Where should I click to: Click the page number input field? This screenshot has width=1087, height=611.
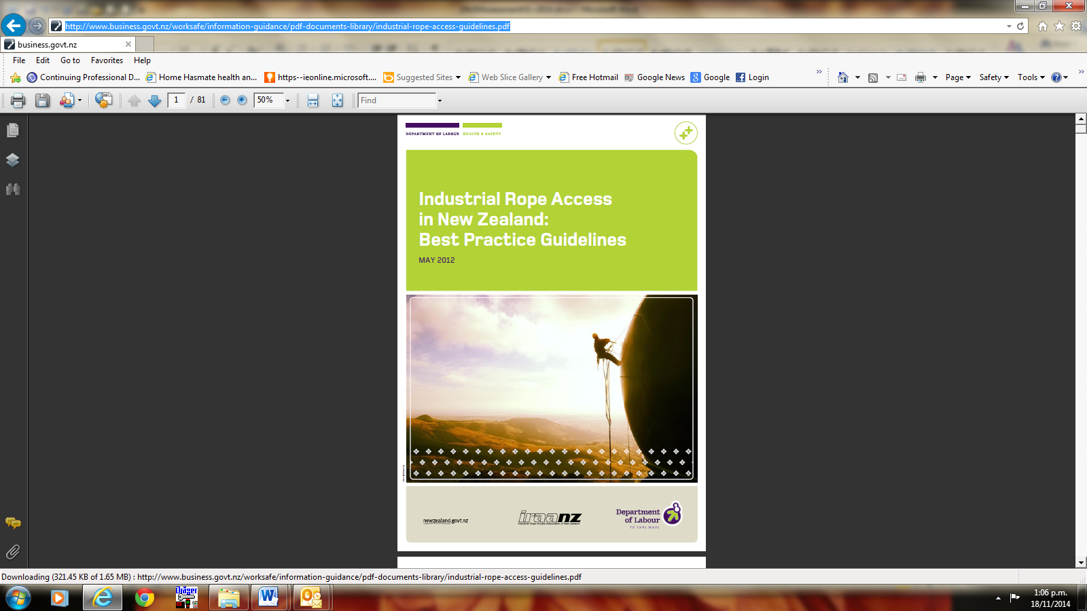176,100
